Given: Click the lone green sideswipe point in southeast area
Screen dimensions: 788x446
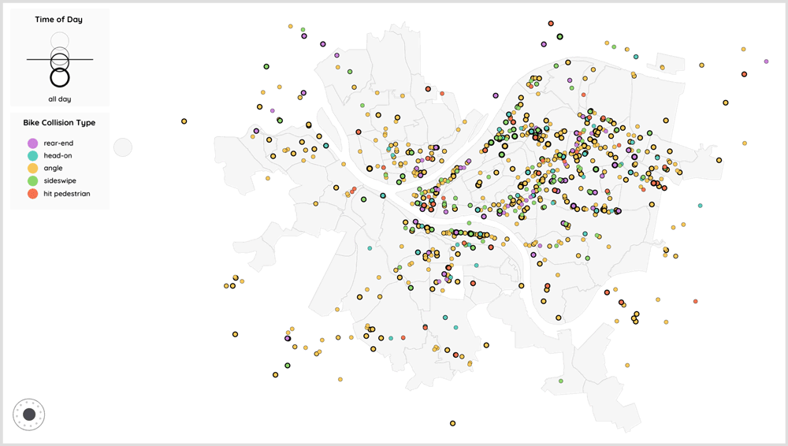Looking at the screenshot, I should [x=561, y=381].
